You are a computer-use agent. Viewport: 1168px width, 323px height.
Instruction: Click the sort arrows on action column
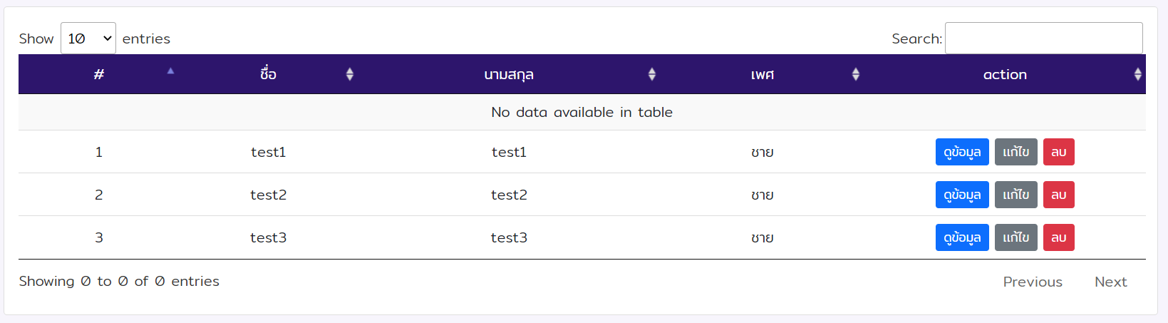pos(1137,74)
